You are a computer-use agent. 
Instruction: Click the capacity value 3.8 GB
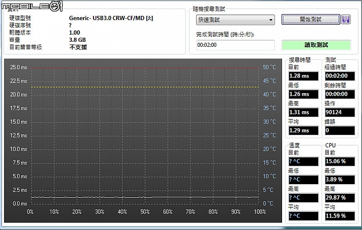pyautogui.click(x=77, y=40)
